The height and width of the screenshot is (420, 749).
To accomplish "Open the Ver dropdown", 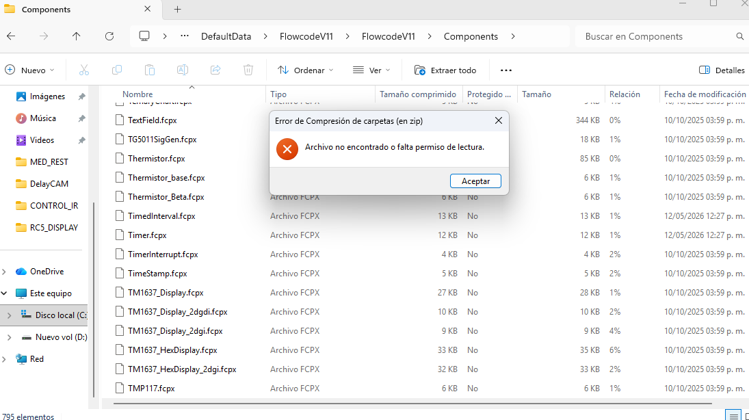I will click(x=371, y=70).
